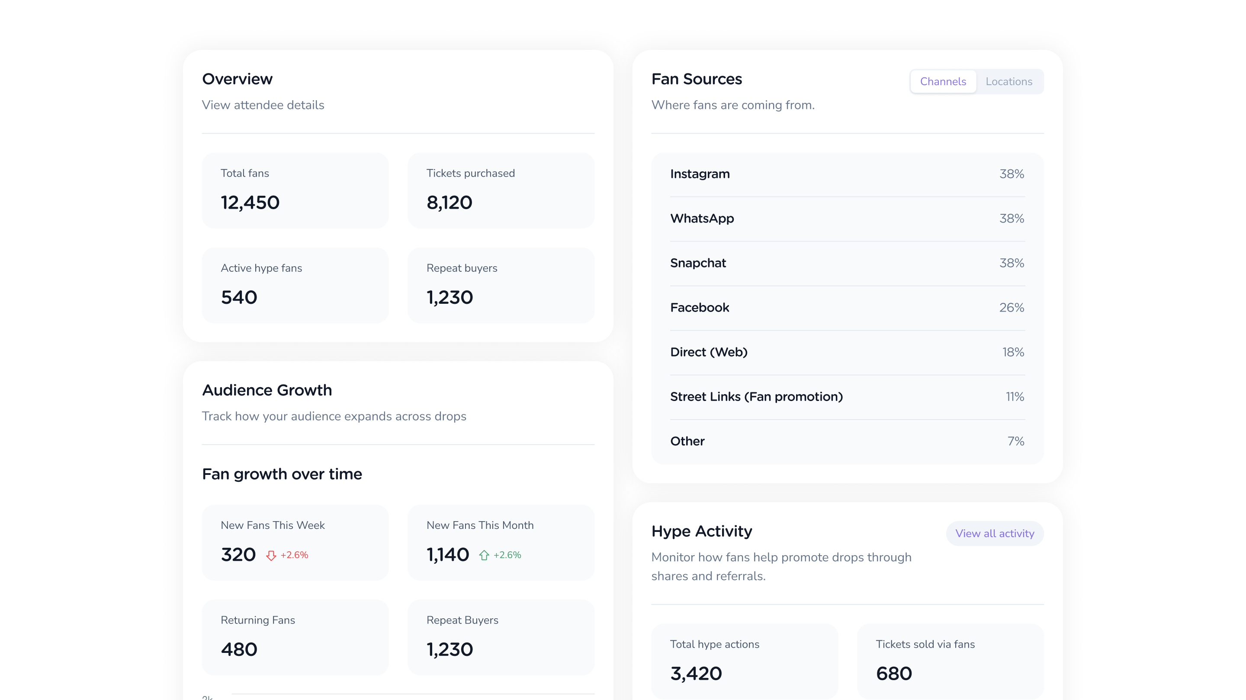
Task: Click the 38% value for Snapchat
Action: click(x=1012, y=263)
